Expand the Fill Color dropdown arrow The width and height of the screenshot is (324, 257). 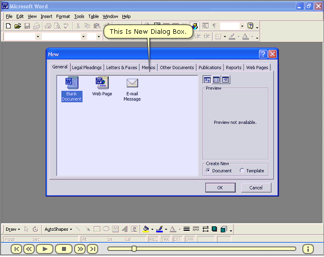click(x=152, y=229)
